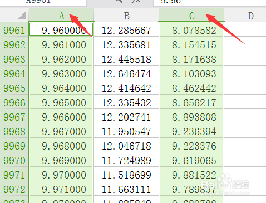Screen dimensions: 266x203
Task: Click cell containing 11.518699
Action: pyautogui.click(x=126, y=174)
